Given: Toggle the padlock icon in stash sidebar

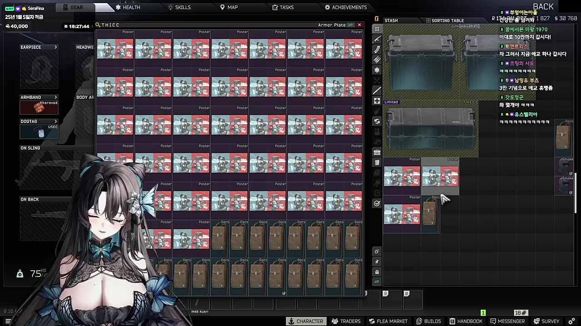Looking at the screenshot, I should pos(377,272).
